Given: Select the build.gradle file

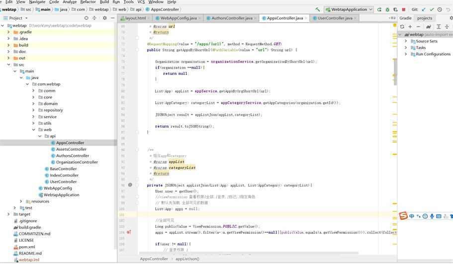Looking at the screenshot, I should pyautogui.click(x=30, y=227).
